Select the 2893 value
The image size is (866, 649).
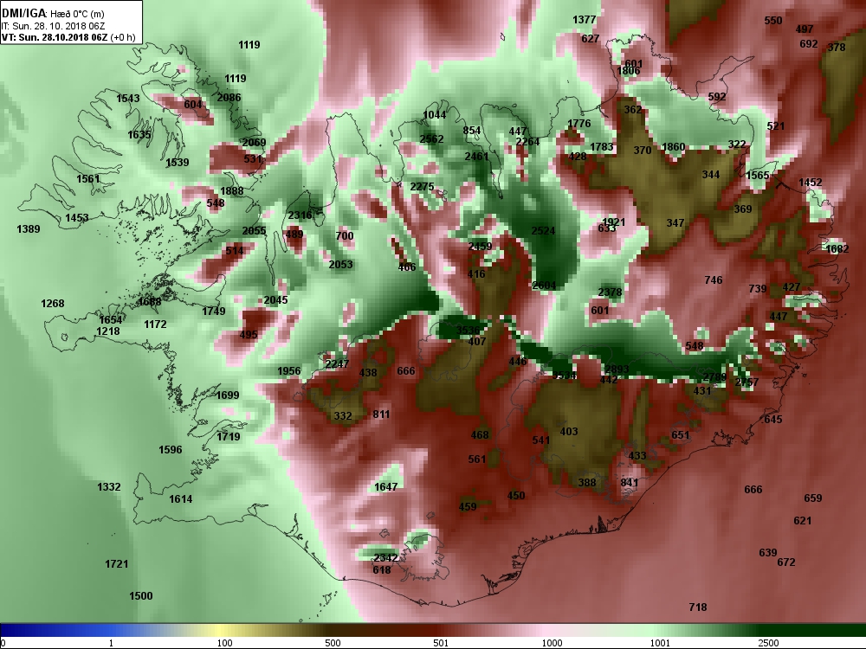click(617, 369)
